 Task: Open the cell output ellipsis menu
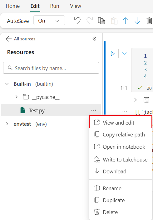(124, 112)
